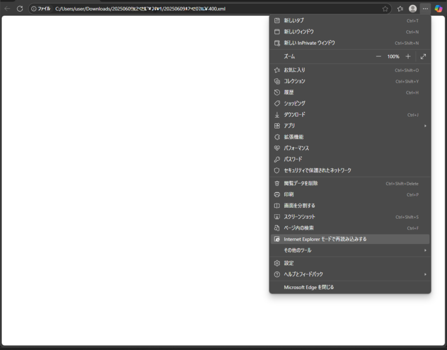447x350 pixels.
Task: Add this page to favorites star
Action: pyautogui.click(x=385, y=9)
